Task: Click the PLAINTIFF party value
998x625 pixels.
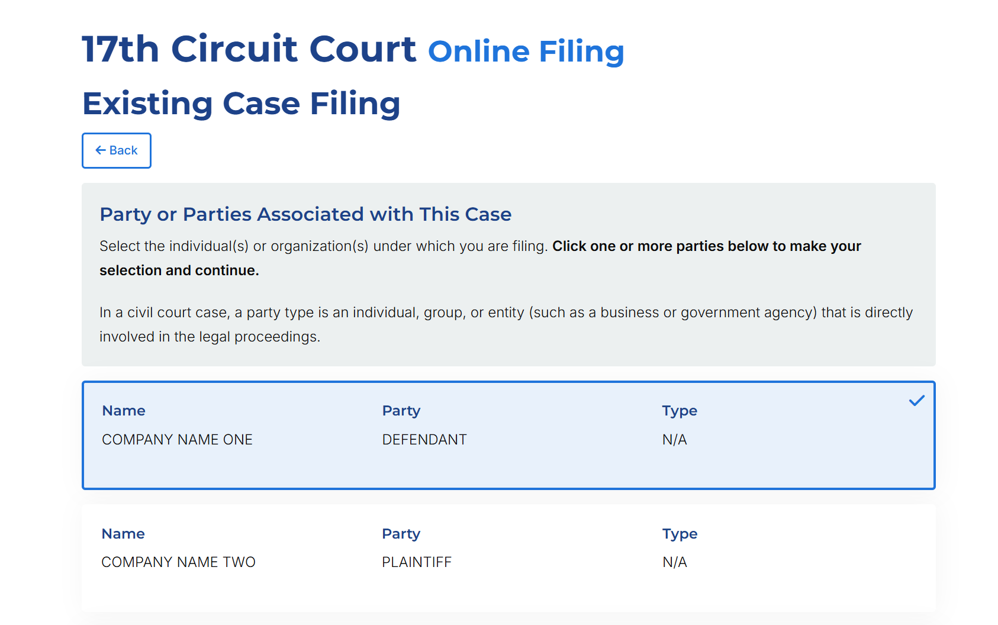Action: pyautogui.click(x=417, y=562)
